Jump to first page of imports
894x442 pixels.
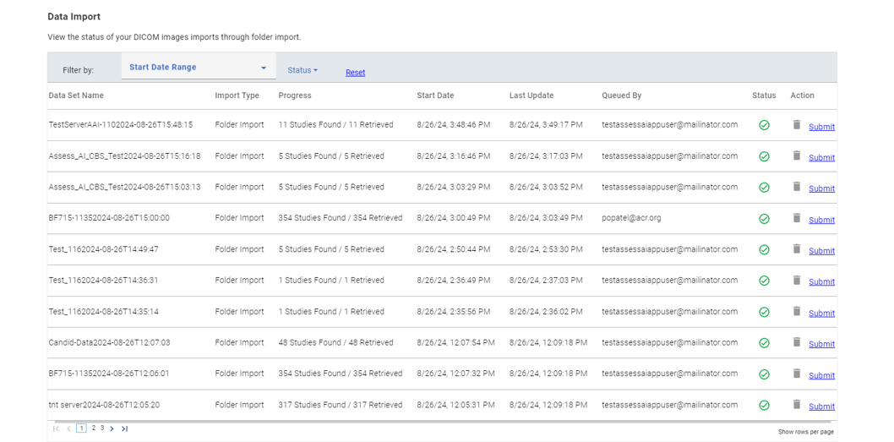[x=56, y=428]
